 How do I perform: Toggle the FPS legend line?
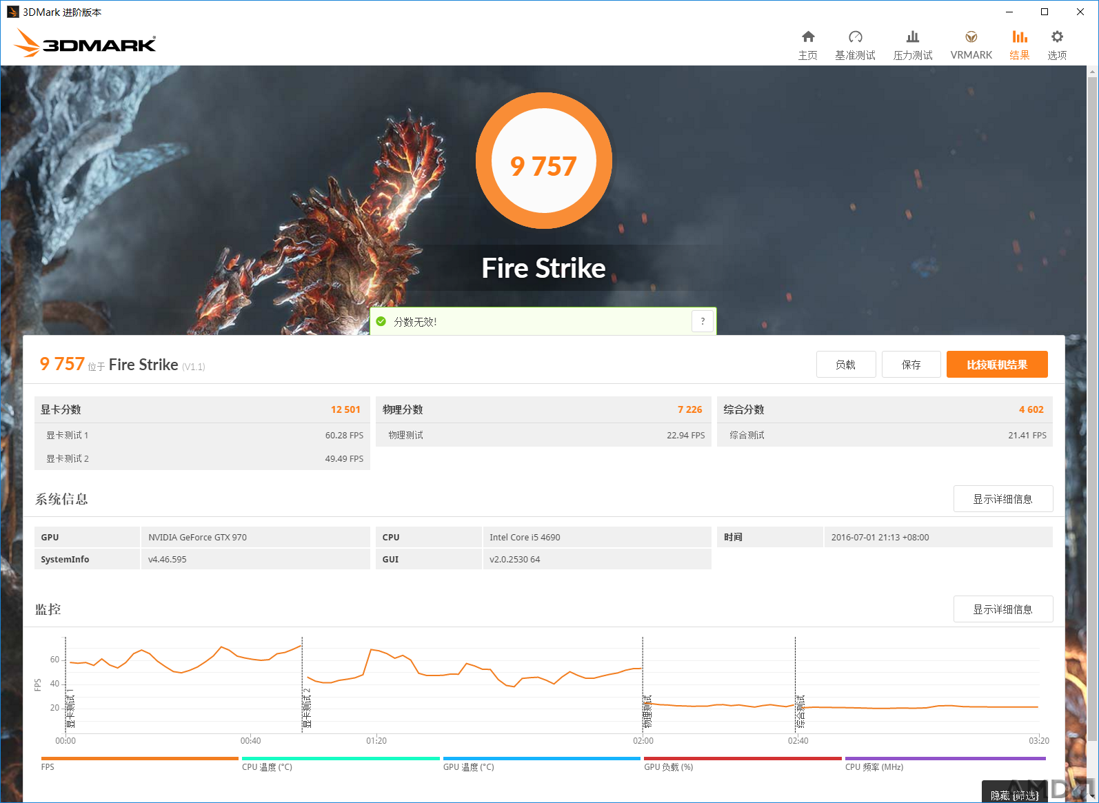[x=139, y=759]
